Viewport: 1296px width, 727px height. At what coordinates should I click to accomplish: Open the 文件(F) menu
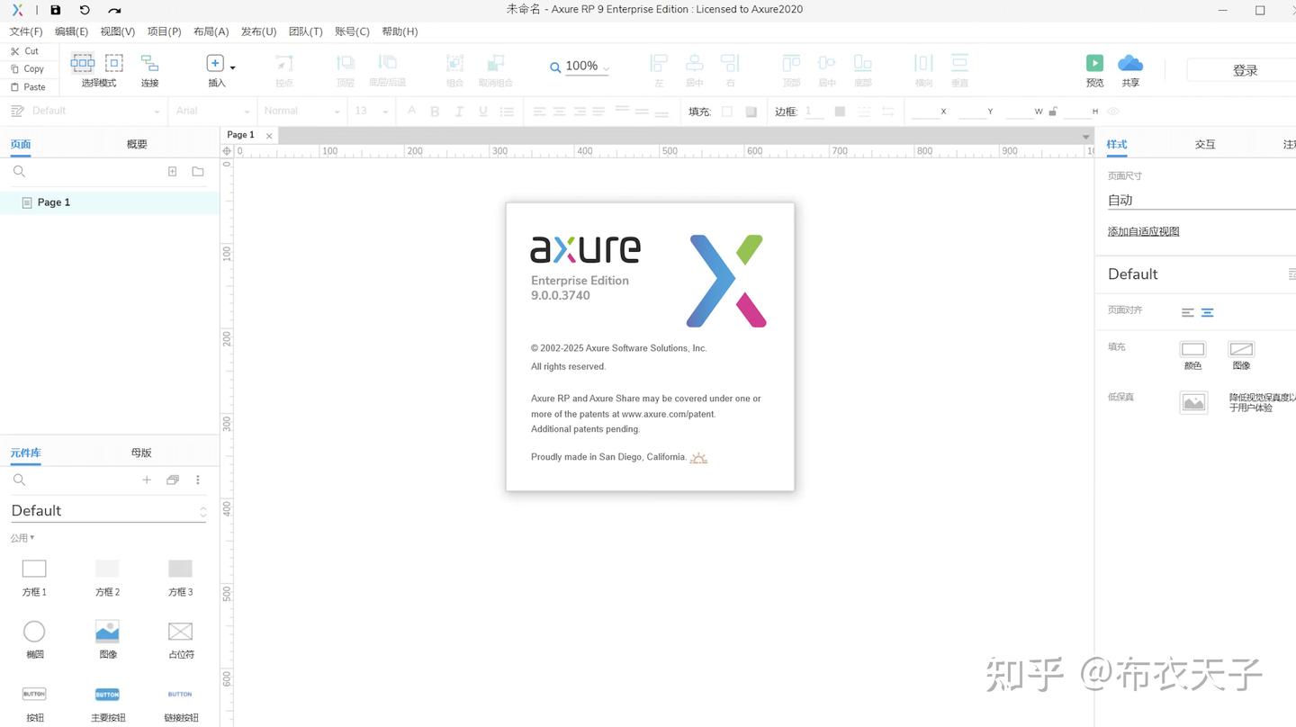click(x=26, y=31)
